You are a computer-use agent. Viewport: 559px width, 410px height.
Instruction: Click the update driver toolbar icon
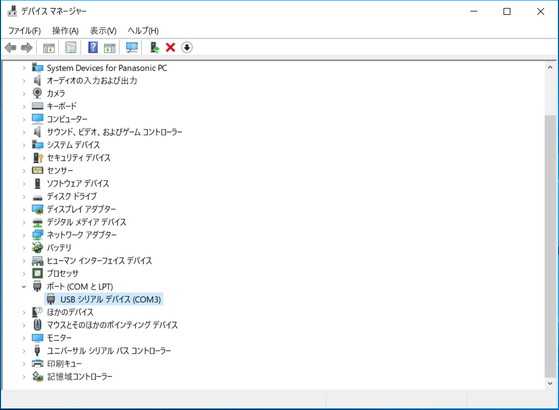154,47
